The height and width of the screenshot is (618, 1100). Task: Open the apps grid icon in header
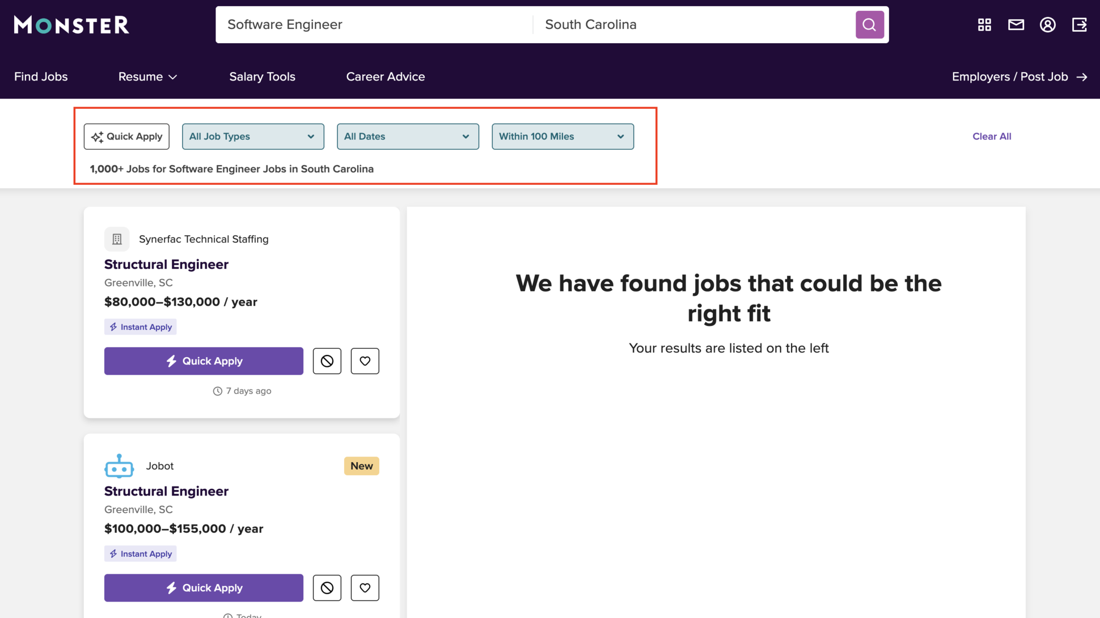[x=984, y=24]
